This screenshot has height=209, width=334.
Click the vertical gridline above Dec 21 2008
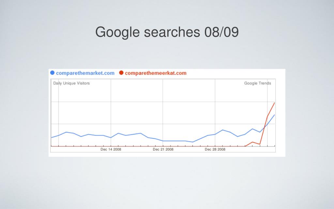(163, 107)
